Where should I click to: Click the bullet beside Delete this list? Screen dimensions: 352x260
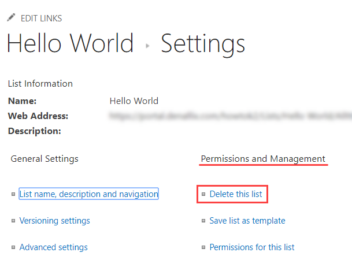(203, 195)
